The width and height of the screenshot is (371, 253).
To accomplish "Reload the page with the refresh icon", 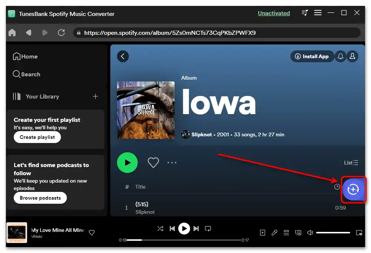I will coord(61,33).
